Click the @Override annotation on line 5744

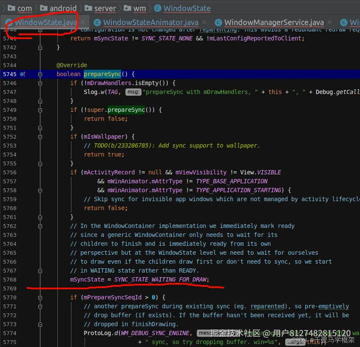(72, 65)
